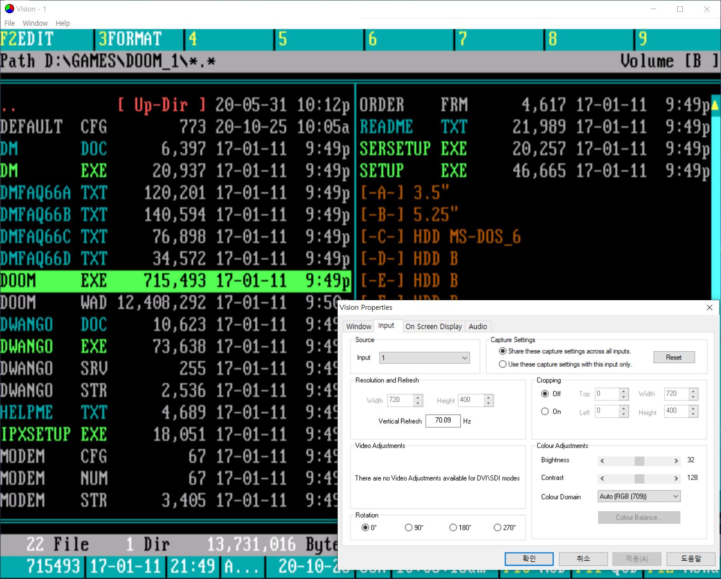Click drive entry [-A-] 3.5"
Image resolution: width=721 pixels, height=579 pixels.
point(405,193)
